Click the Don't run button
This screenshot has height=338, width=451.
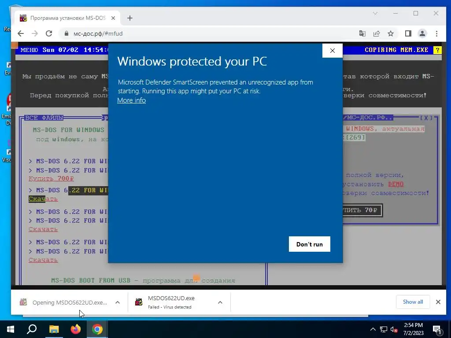pos(310,244)
